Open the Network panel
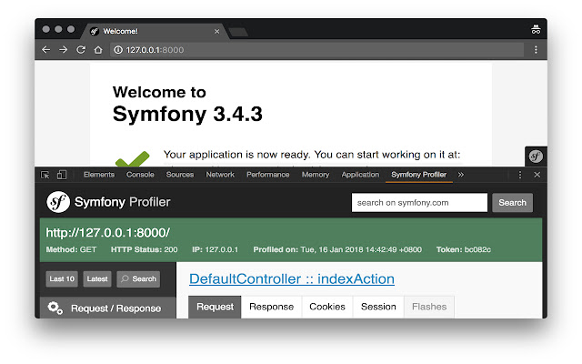The image size is (582, 364). (220, 175)
